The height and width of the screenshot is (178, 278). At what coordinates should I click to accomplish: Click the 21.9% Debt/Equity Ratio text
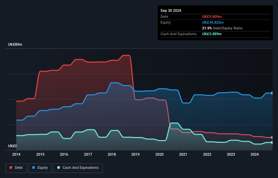(222, 28)
